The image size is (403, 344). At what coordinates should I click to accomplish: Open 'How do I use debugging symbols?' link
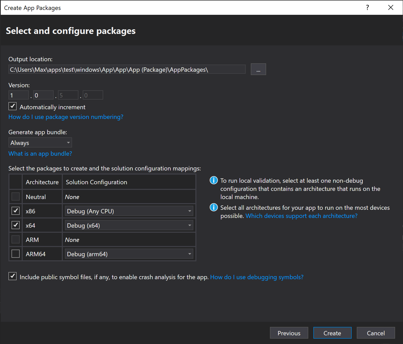tap(257, 277)
